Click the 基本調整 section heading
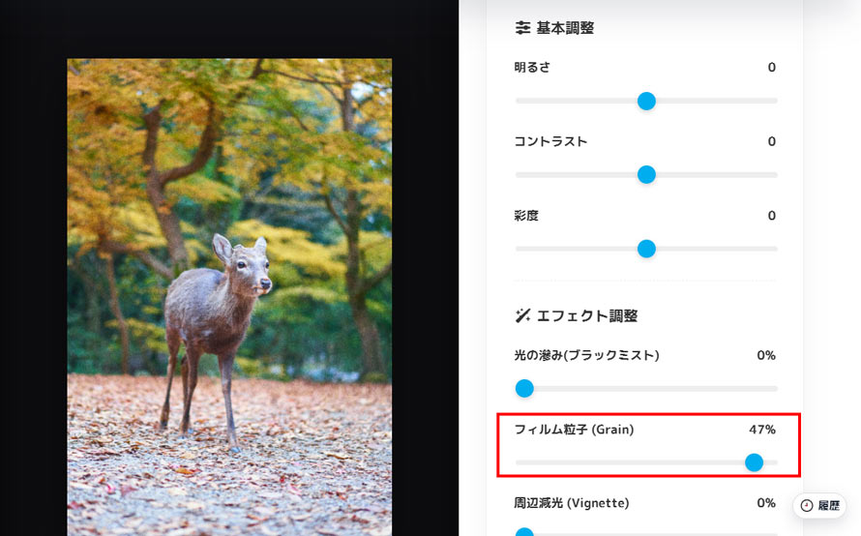Image resolution: width=861 pixels, height=536 pixels. (x=565, y=27)
